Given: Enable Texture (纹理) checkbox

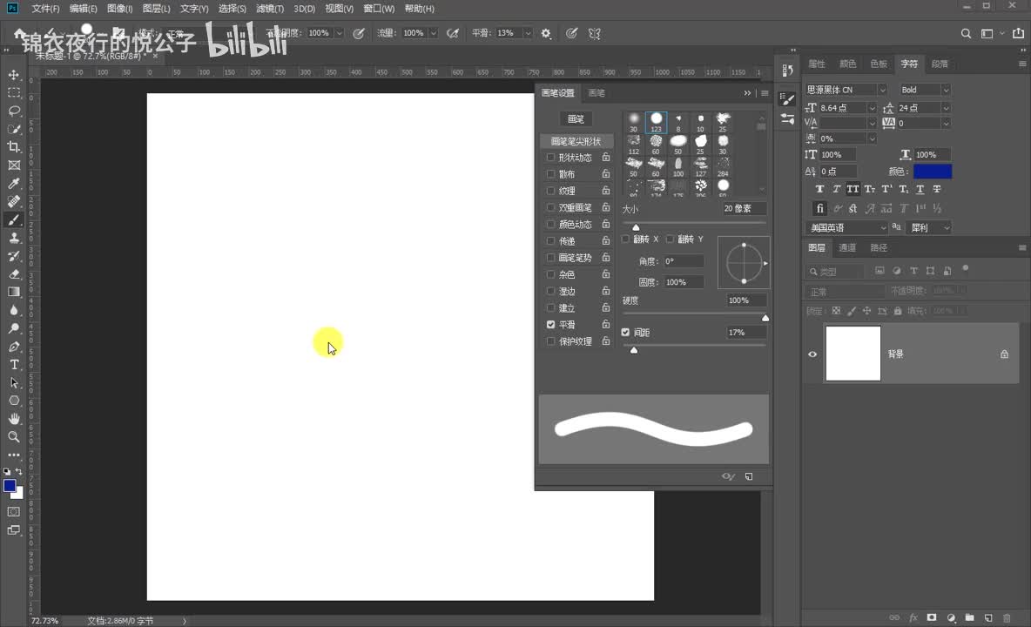Looking at the screenshot, I should (551, 191).
